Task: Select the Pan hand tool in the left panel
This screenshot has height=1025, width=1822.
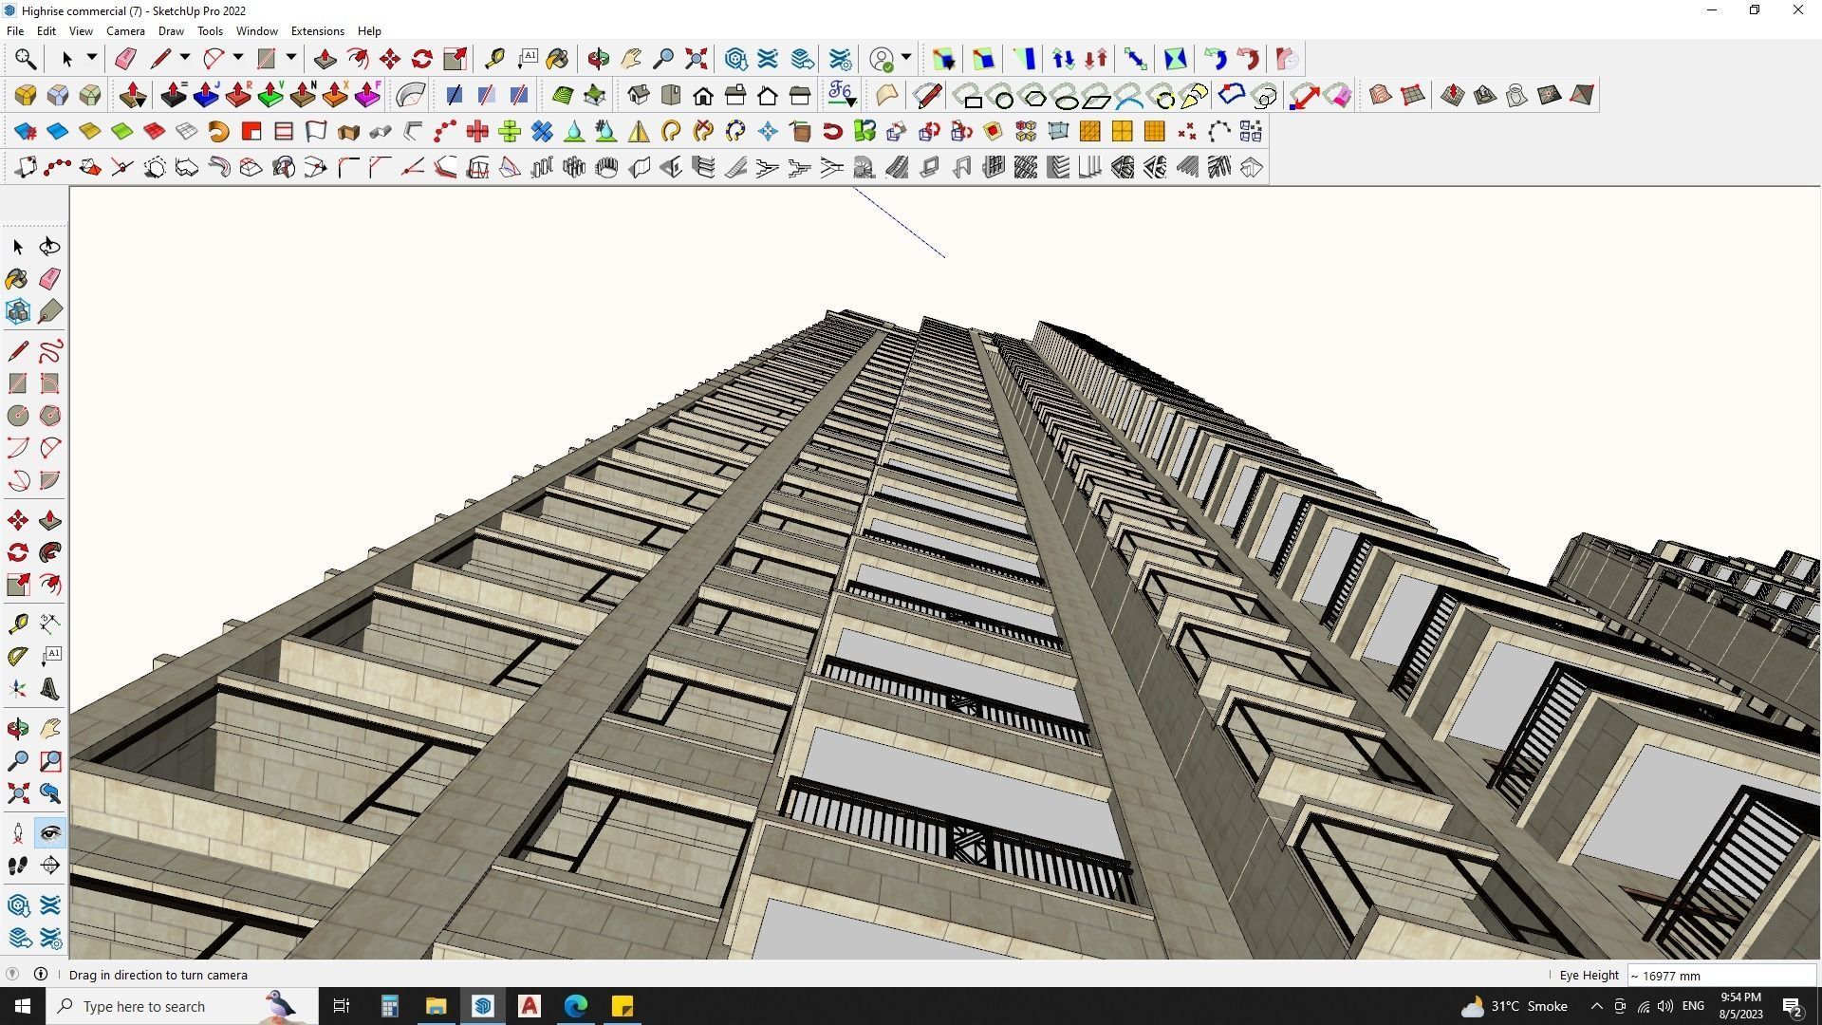Action: tap(50, 729)
